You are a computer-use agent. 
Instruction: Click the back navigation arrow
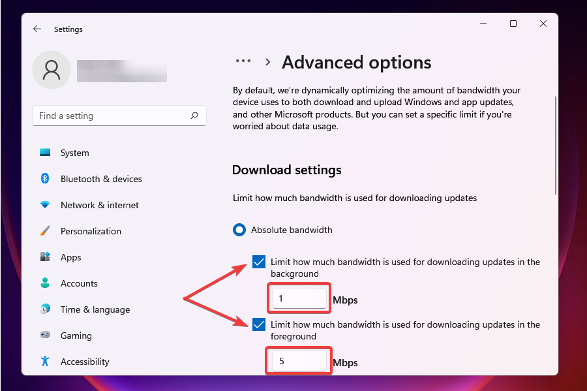pos(37,29)
